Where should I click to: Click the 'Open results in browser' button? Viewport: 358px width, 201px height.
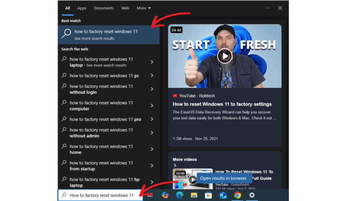pos(223,178)
